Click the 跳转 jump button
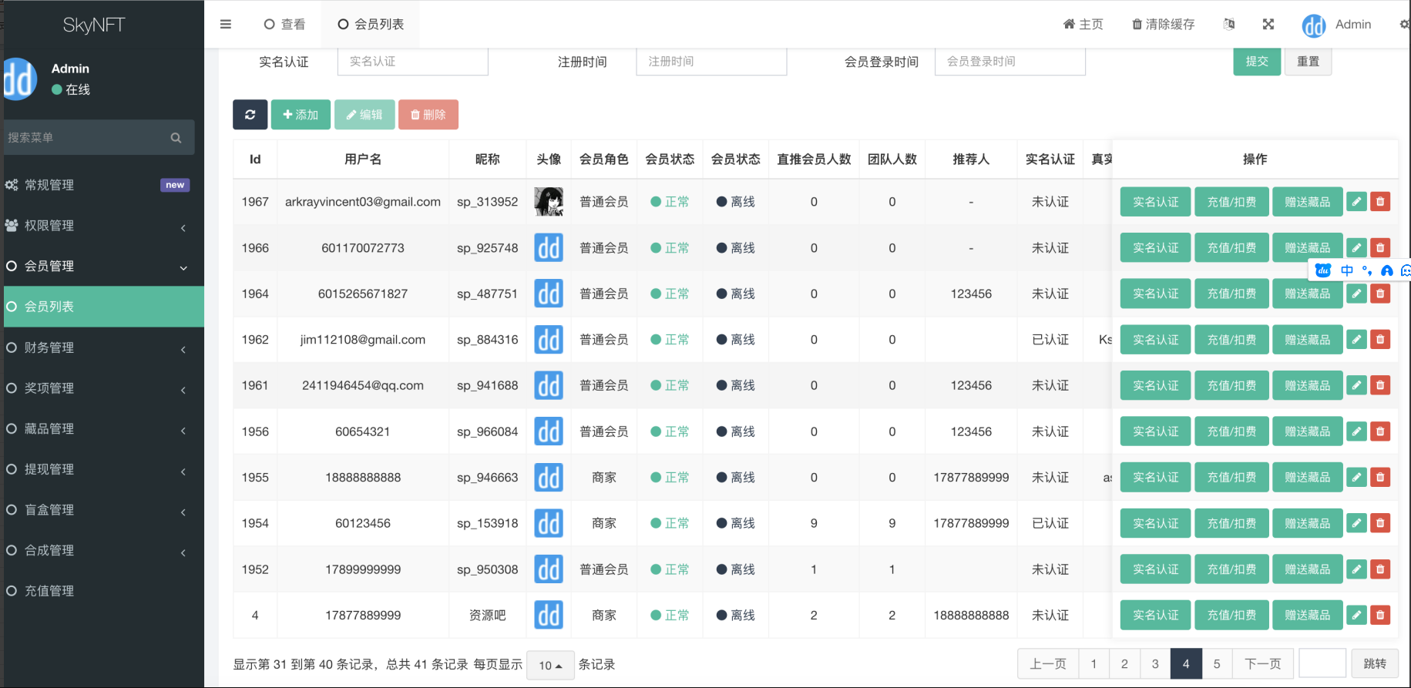The image size is (1411, 688). point(1375,664)
